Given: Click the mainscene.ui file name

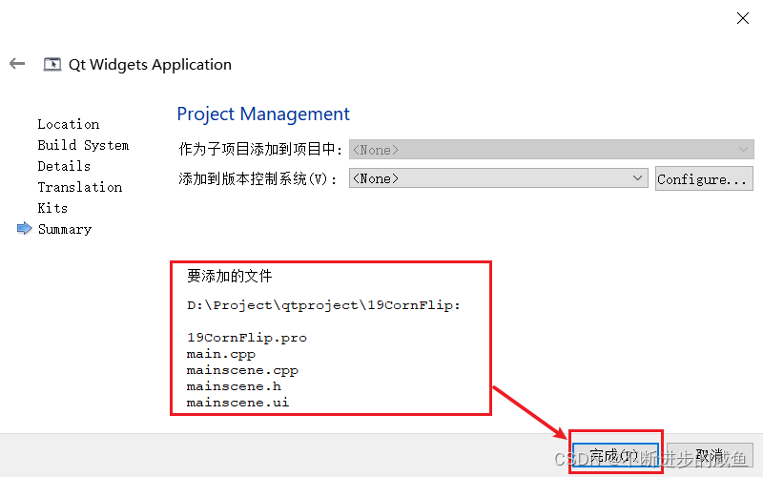Looking at the screenshot, I should 237,402.
